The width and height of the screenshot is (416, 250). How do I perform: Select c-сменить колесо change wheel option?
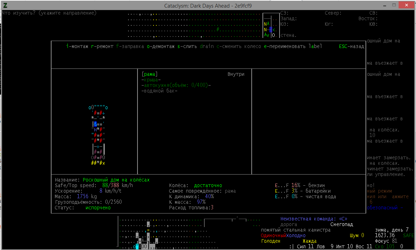point(239,46)
